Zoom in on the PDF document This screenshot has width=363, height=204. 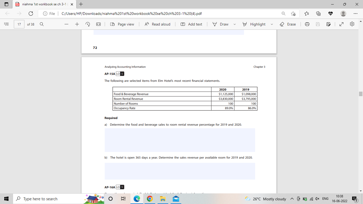click(77, 24)
